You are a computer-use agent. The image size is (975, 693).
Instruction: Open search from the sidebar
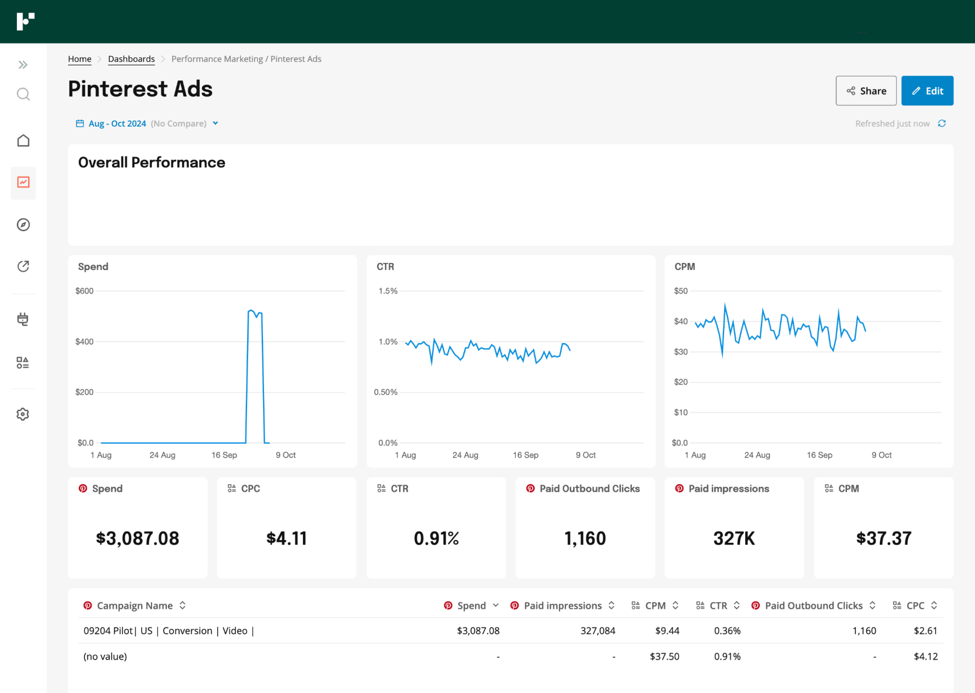[x=23, y=94]
